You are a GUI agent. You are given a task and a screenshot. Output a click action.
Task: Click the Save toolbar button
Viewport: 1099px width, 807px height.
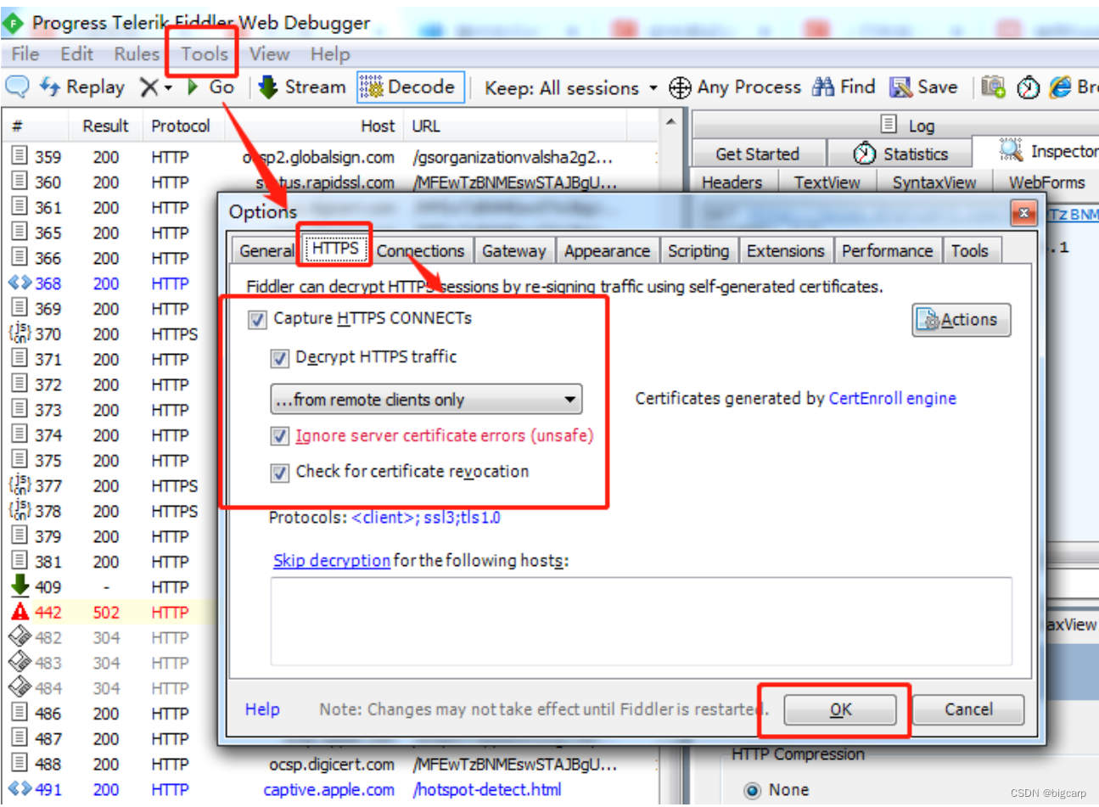tap(923, 87)
